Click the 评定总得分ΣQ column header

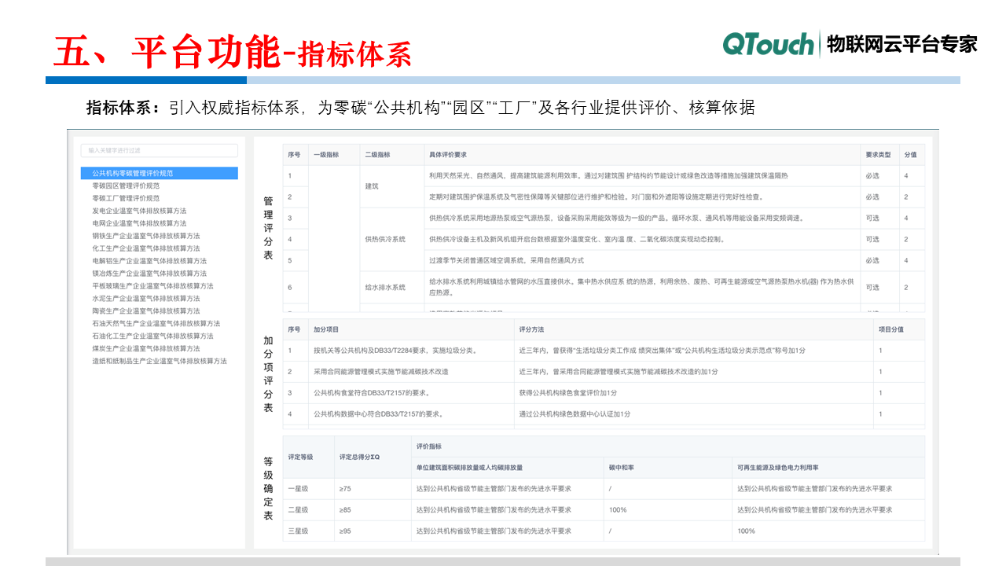(x=359, y=456)
